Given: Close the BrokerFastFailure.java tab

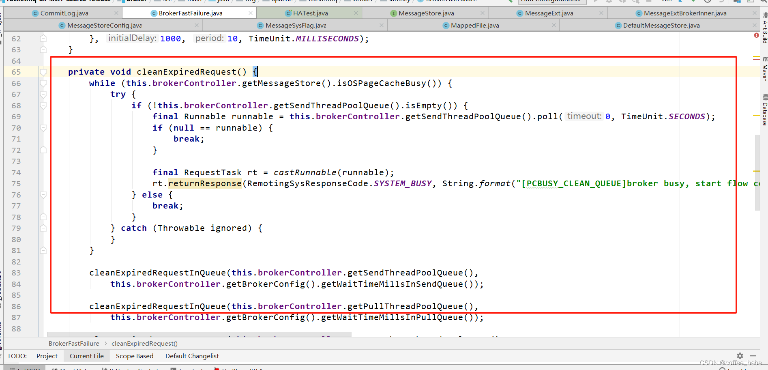Looking at the screenshot, I should click(x=251, y=13).
